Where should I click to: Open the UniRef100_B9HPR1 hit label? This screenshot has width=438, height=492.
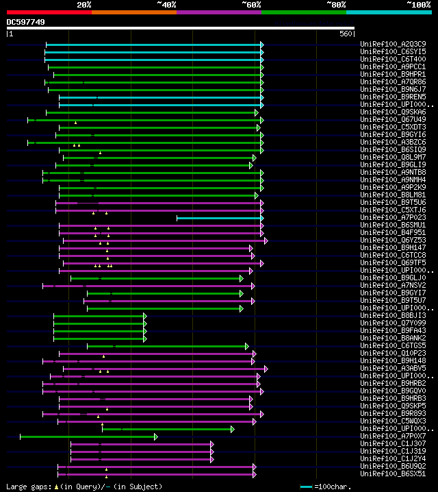tap(393, 74)
